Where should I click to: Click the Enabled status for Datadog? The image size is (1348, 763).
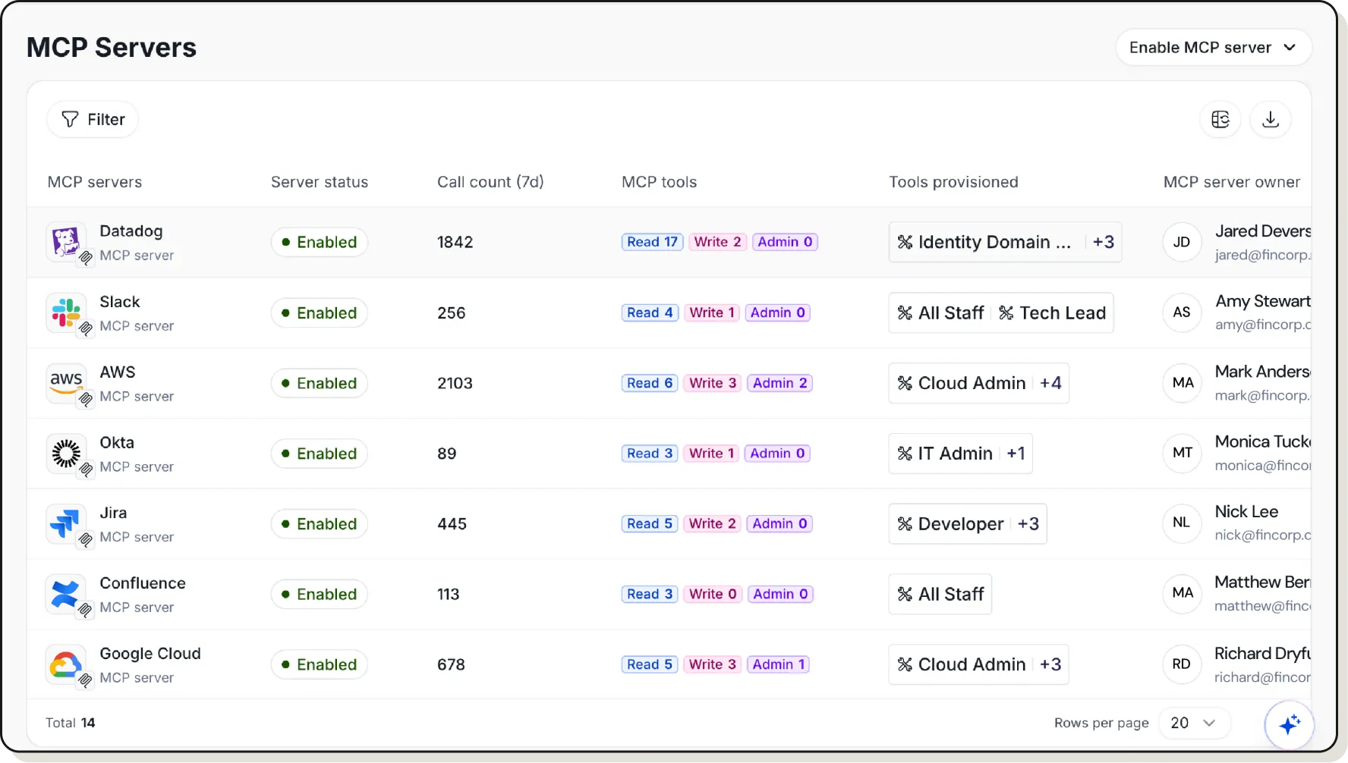point(320,242)
